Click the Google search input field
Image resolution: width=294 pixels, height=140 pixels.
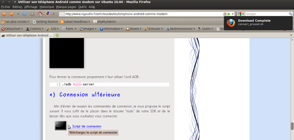(x=267, y=14)
